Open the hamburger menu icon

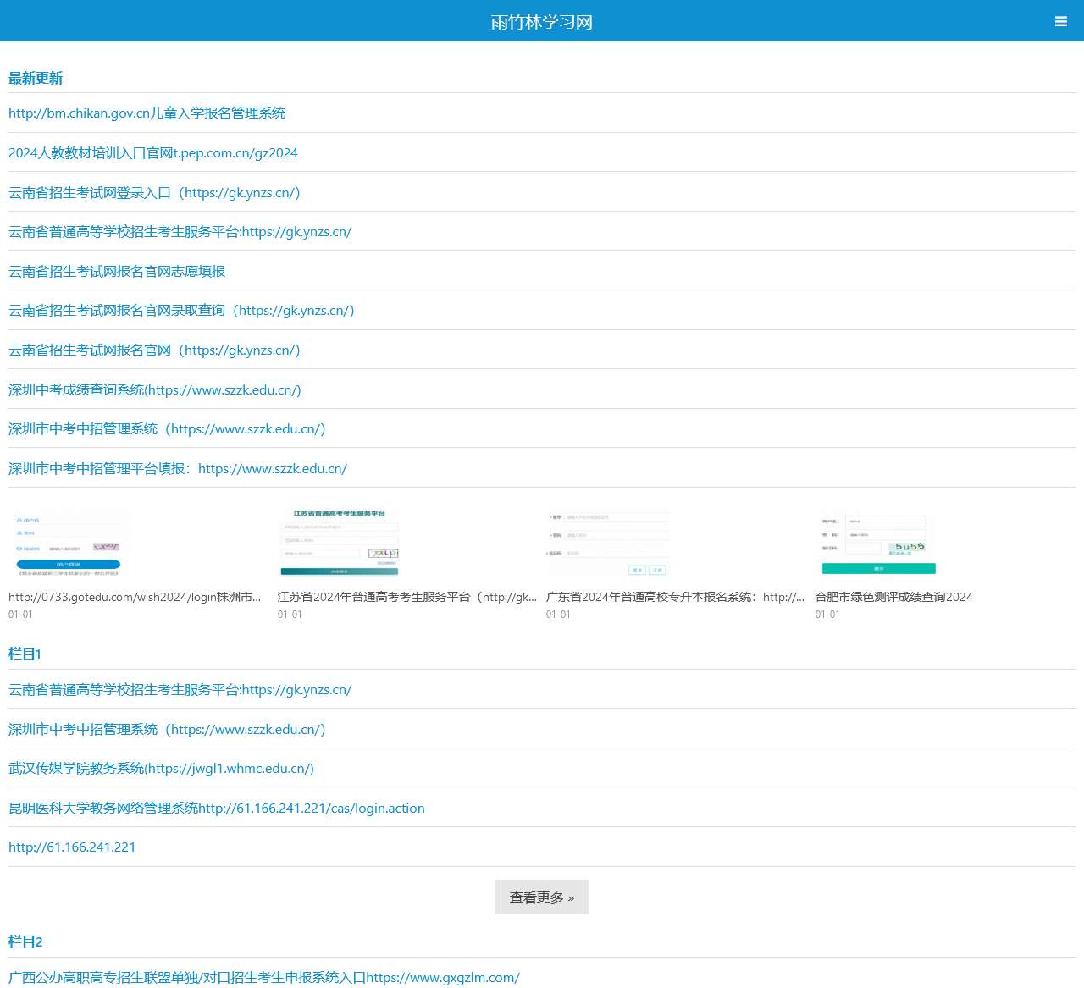tap(1060, 22)
